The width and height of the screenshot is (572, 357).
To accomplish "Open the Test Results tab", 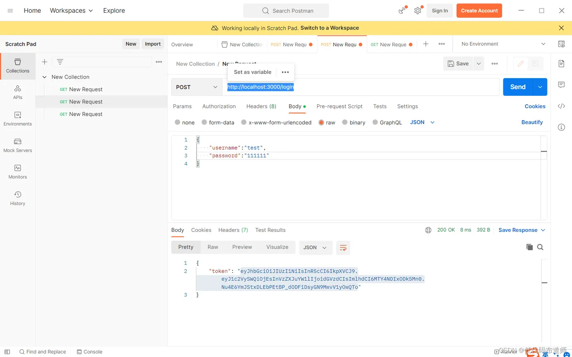I will tap(270, 230).
